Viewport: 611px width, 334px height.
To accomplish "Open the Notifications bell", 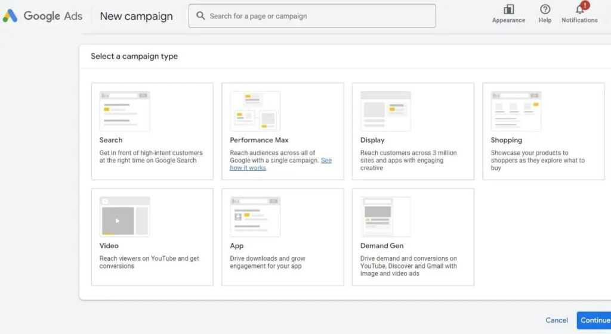I will (x=580, y=9).
